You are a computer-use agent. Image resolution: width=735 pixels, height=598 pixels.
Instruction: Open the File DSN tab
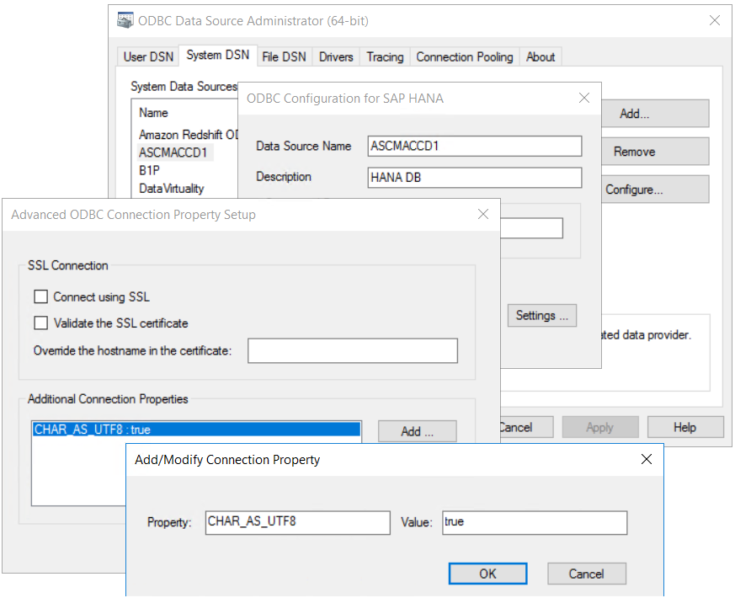point(284,56)
